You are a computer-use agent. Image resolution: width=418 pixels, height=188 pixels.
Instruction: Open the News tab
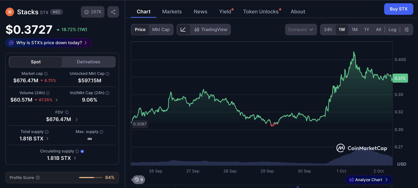(x=200, y=11)
